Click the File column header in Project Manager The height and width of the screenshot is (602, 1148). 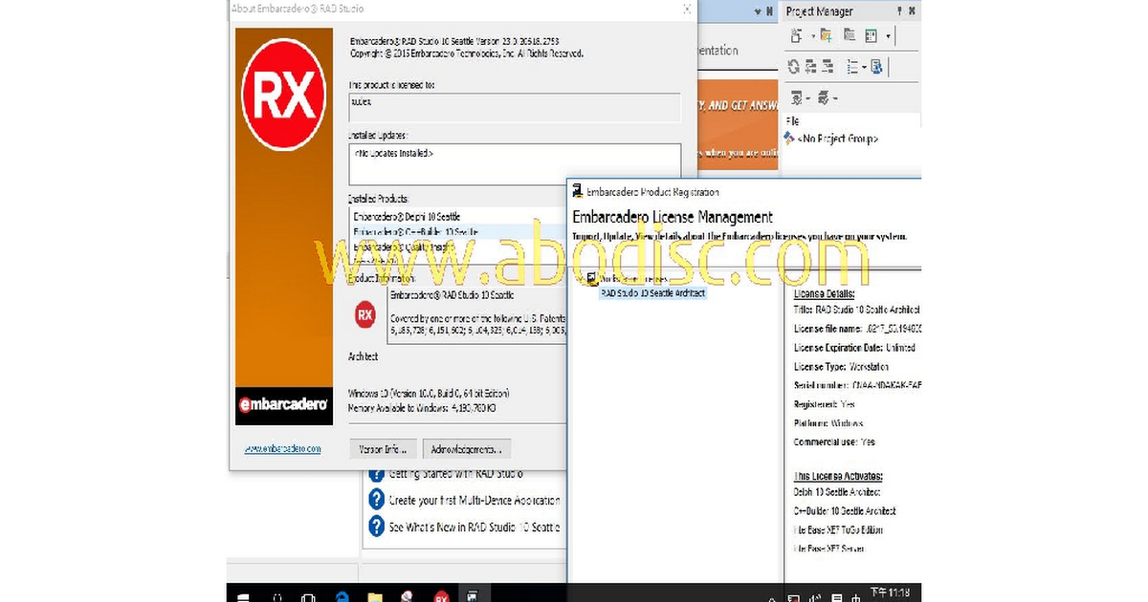(792, 121)
